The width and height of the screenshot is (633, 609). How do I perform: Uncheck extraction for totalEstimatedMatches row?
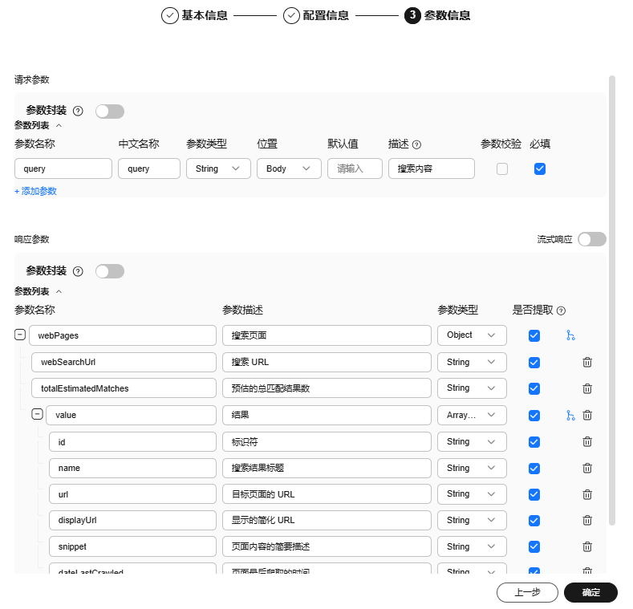tap(534, 388)
